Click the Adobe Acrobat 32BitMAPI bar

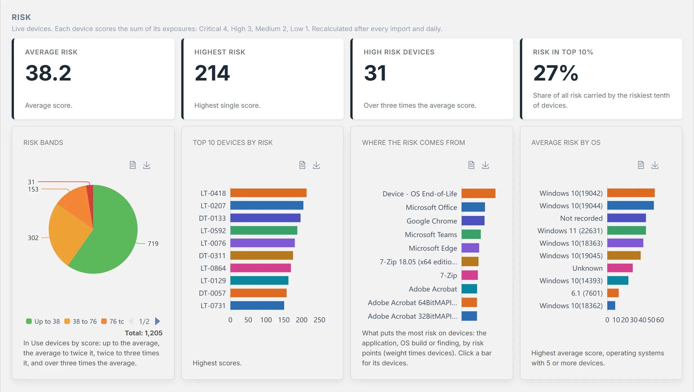tap(469, 316)
